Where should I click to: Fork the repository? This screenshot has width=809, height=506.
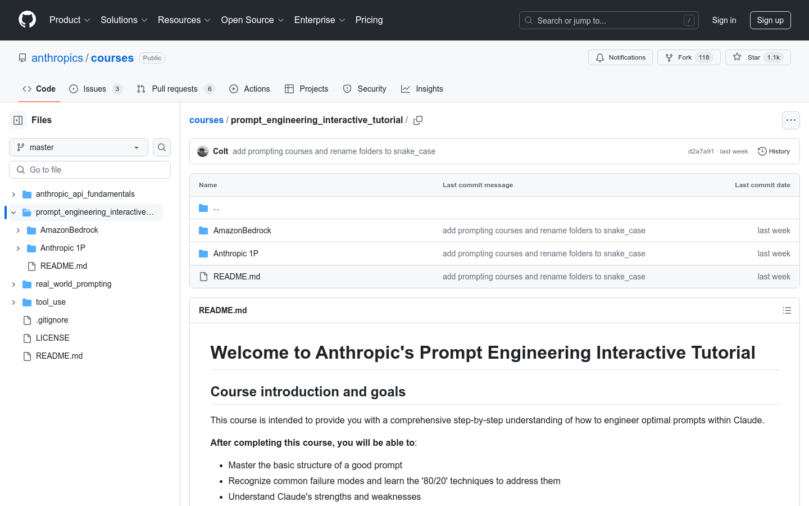(x=689, y=57)
